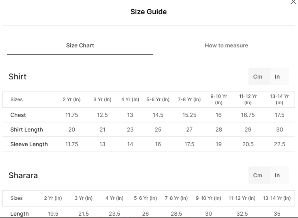Click the Sharara Length row label
This screenshot has width=298, height=218.
click(19, 214)
